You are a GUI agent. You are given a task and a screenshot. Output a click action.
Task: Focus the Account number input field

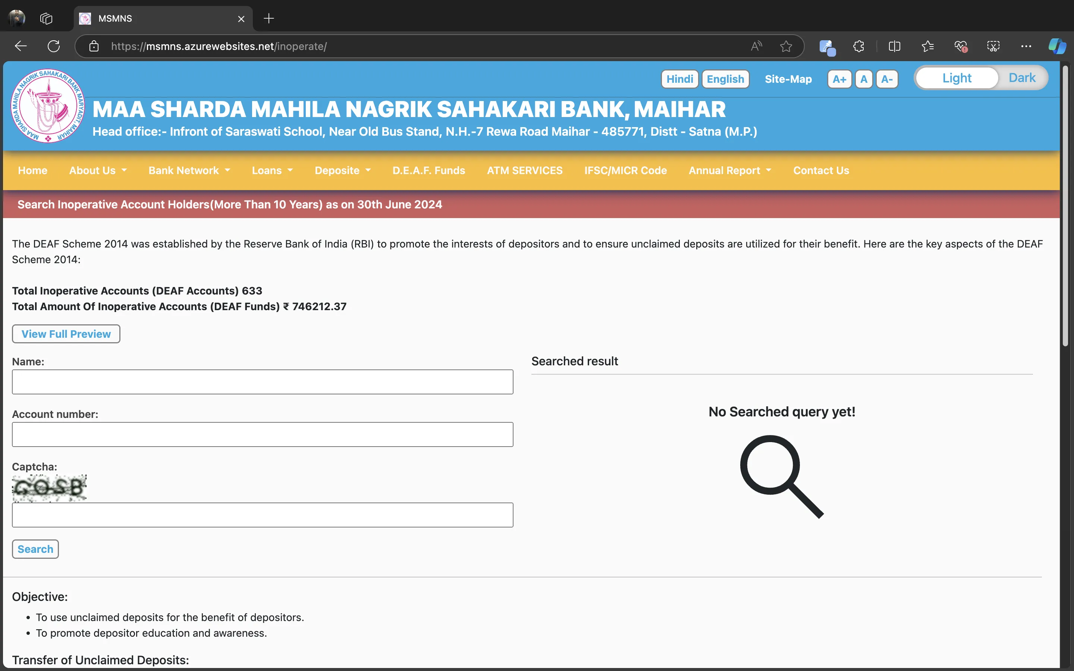coord(262,434)
